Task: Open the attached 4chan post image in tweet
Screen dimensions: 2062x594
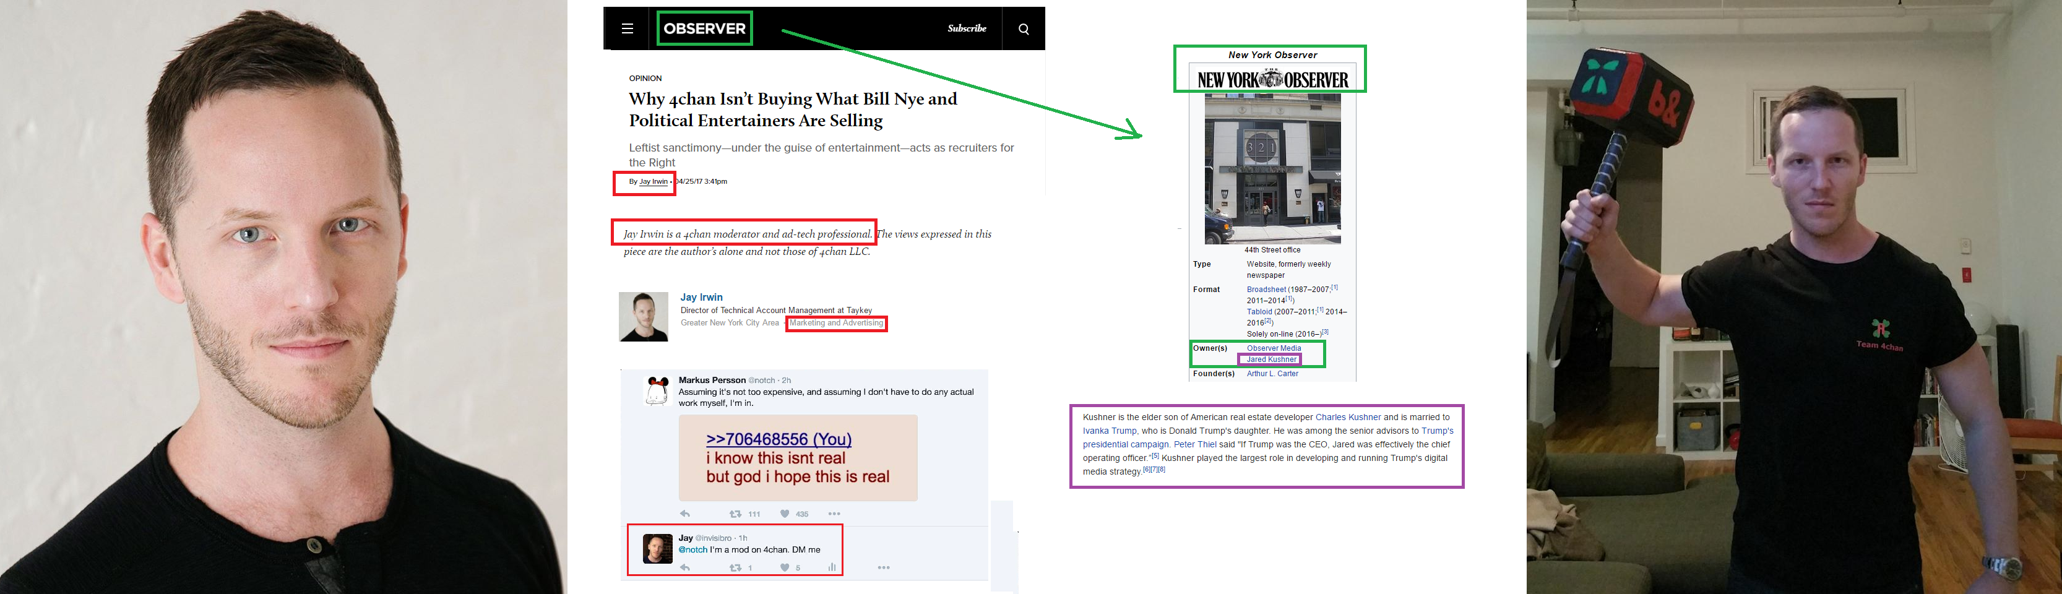Action: pyautogui.click(x=798, y=458)
